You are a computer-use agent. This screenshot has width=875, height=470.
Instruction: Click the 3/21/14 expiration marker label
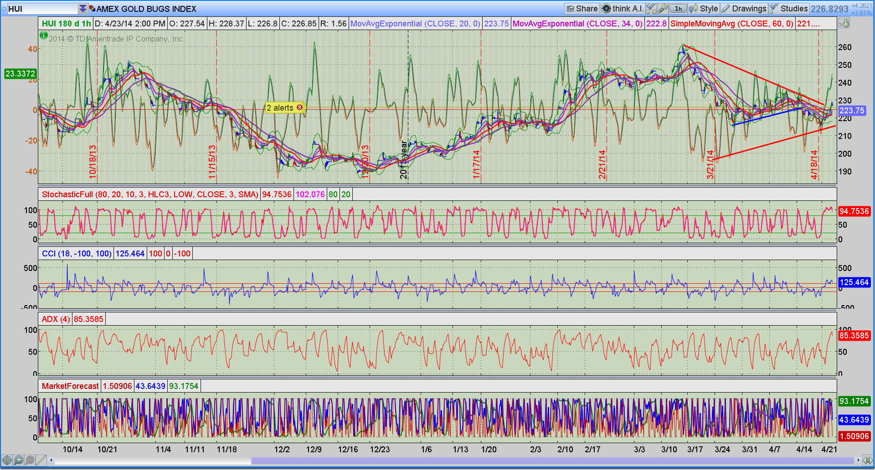point(710,164)
